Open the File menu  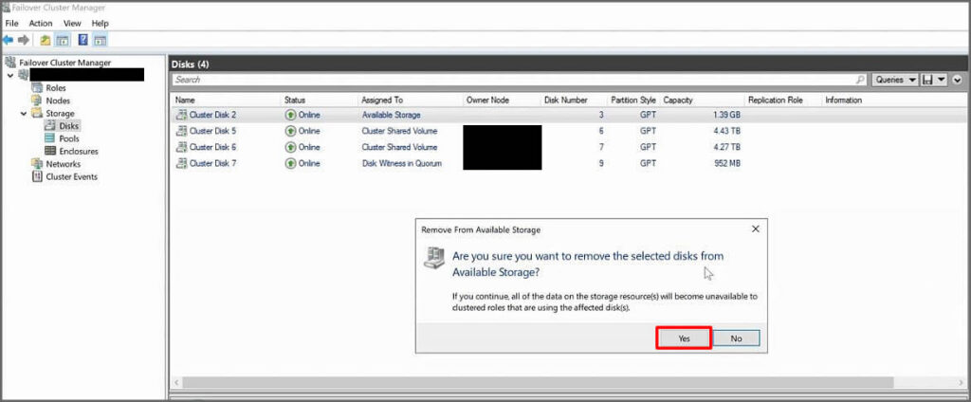click(11, 23)
